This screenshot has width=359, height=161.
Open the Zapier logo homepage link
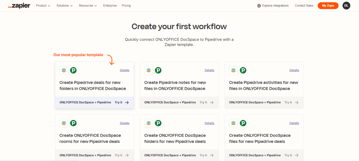pos(19,6)
